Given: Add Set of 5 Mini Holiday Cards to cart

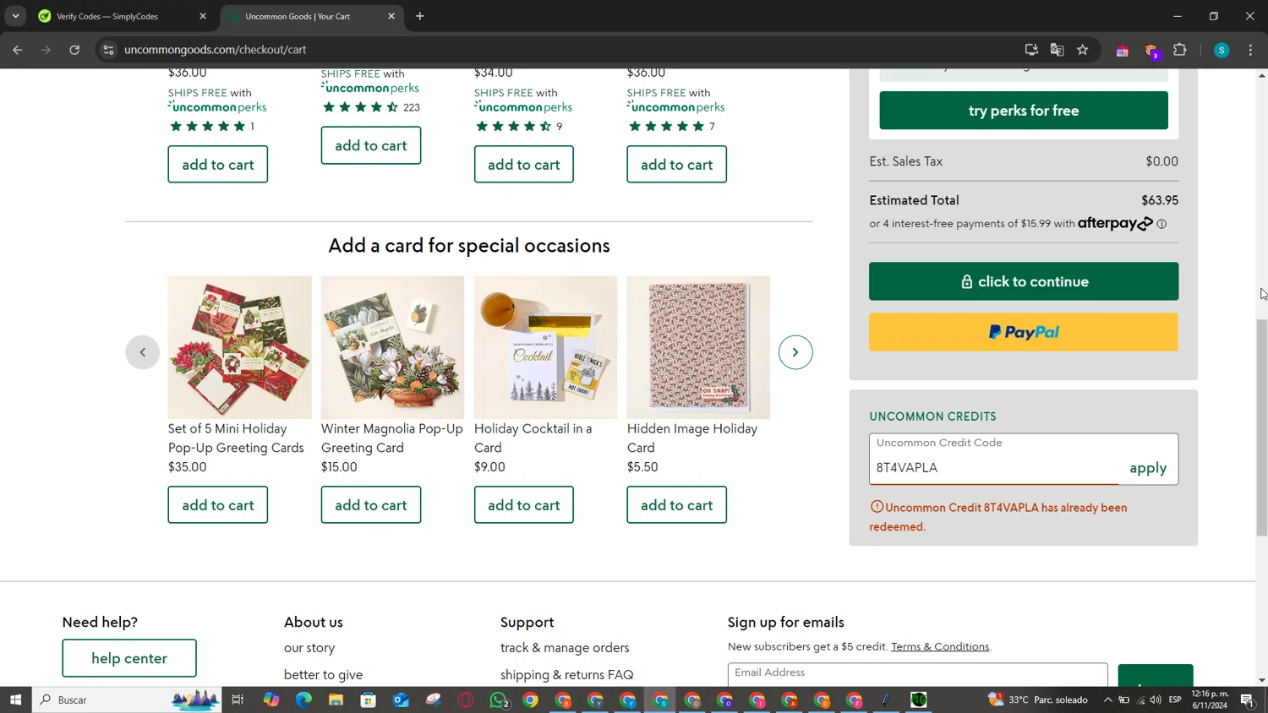Looking at the screenshot, I should [218, 505].
